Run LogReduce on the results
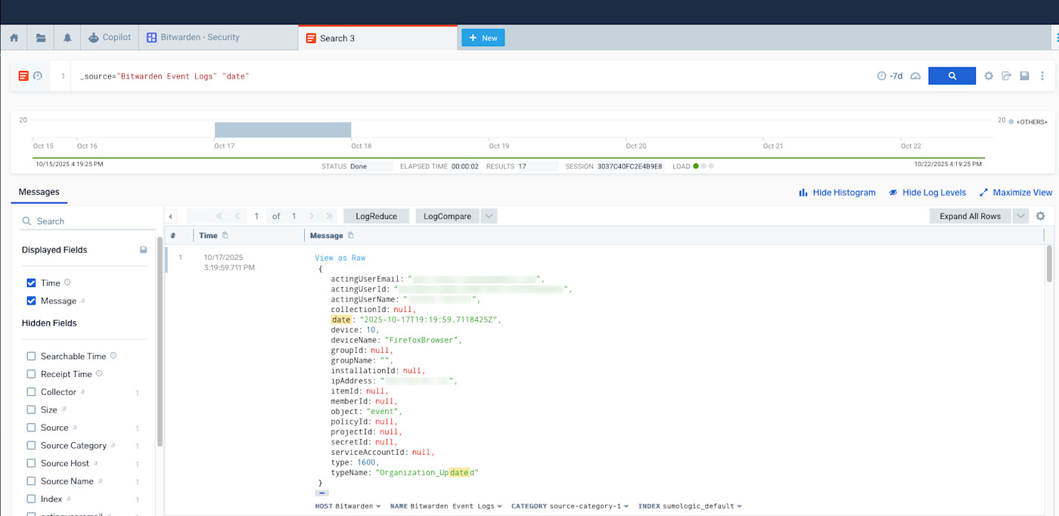1059x516 pixels. click(376, 215)
